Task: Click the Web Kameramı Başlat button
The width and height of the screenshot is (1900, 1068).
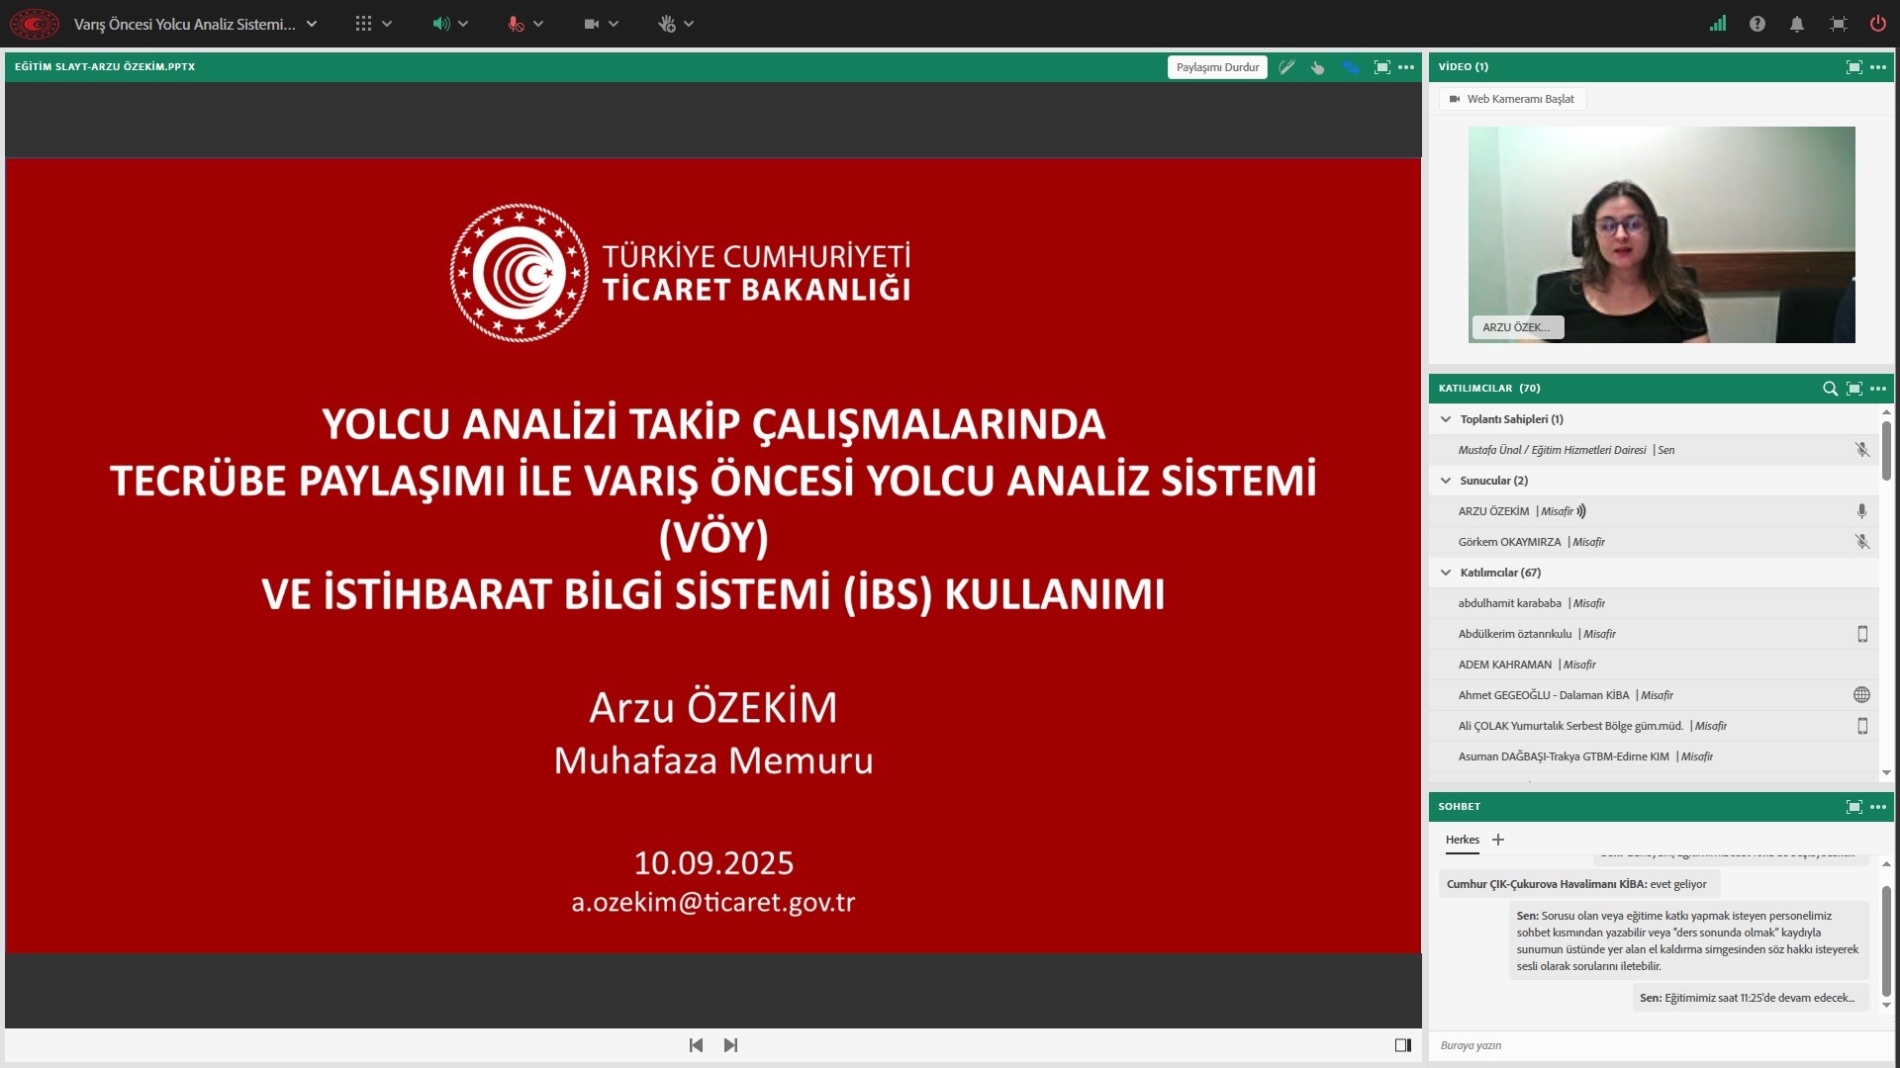Action: coord(1512,99)
